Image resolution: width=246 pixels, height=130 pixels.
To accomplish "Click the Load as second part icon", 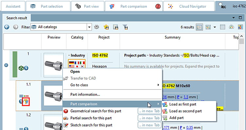I will tap(165, 111).
